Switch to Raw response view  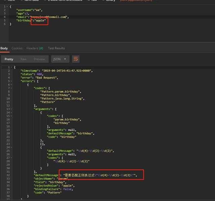point(24,59)
